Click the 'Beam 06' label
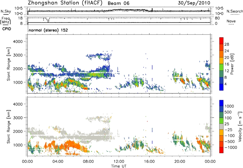The width and height of the screenshot is (243, 168). click(x=118, y=3)
